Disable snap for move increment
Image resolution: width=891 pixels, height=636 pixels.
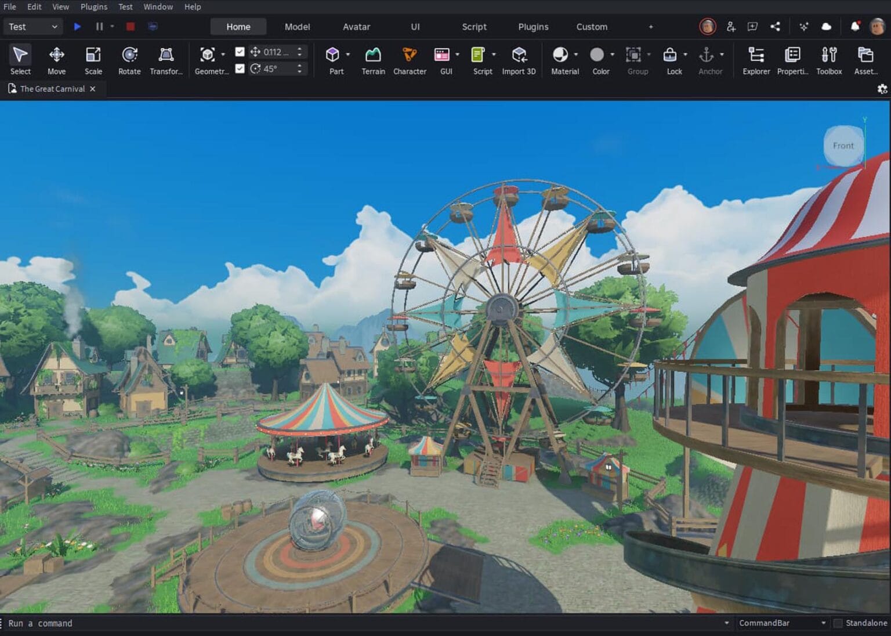pyautogui.click(x=240, y=52)
